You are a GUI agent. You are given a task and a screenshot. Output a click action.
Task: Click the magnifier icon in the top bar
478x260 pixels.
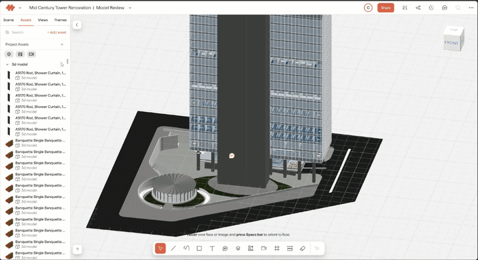tap(458, 8)
